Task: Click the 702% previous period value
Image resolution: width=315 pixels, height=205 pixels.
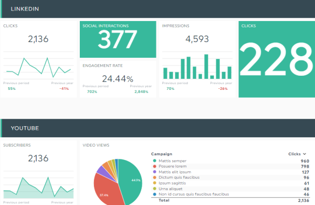Action: click(92, 92)
